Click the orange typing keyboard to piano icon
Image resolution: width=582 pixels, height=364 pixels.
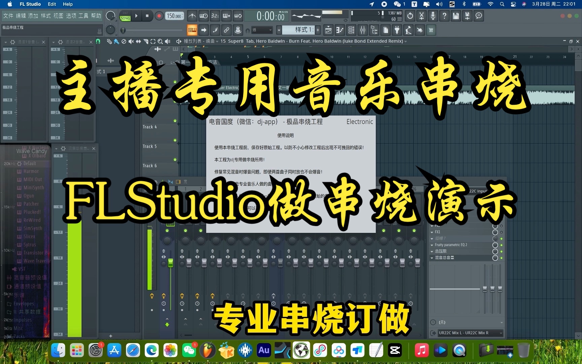coord(192,30)
